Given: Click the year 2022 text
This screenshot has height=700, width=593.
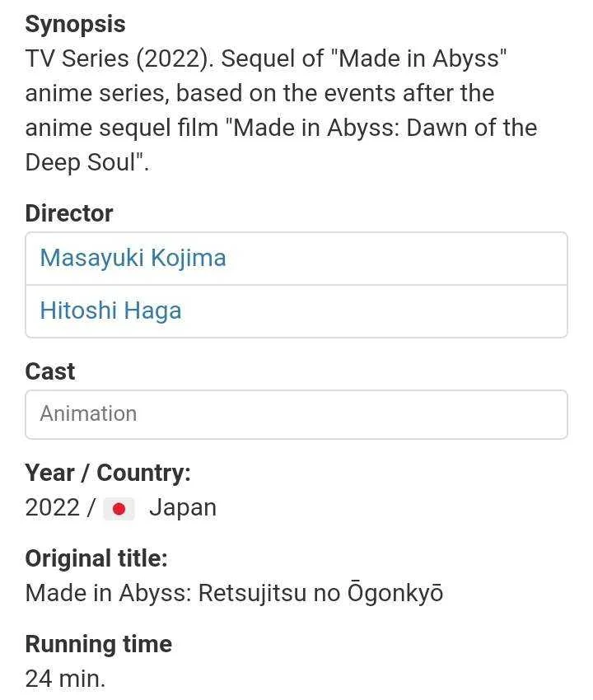Looking at the screenshot, I should (53, 507).
